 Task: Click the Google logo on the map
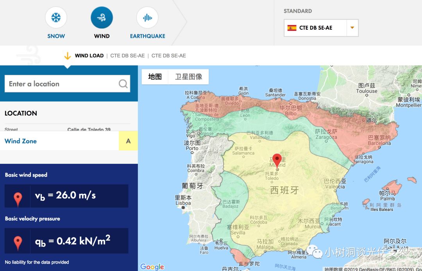(152, 266)
